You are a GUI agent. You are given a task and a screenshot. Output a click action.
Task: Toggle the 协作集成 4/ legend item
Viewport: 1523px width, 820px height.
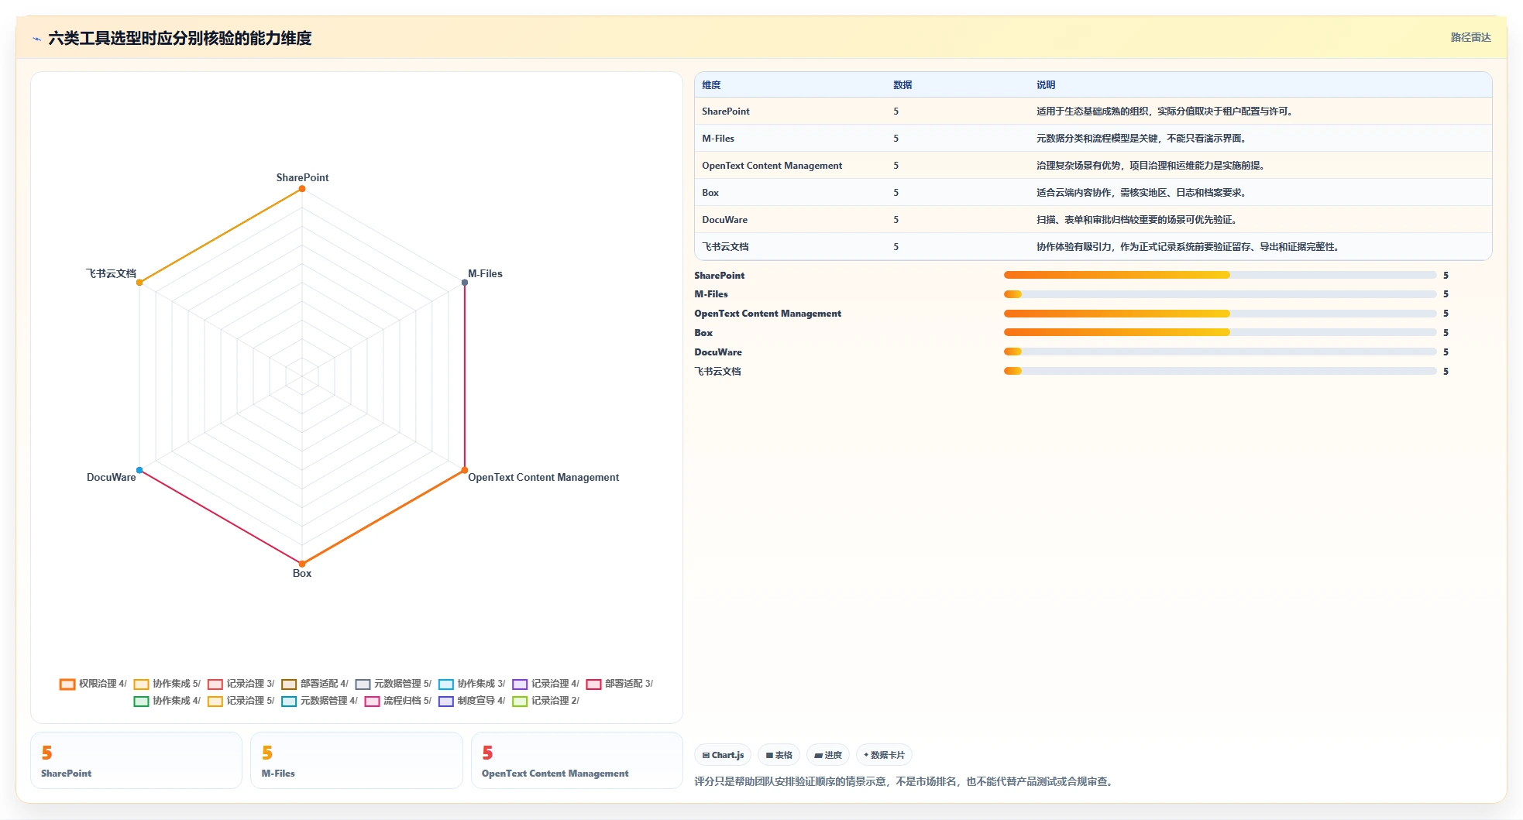point(167,701)
